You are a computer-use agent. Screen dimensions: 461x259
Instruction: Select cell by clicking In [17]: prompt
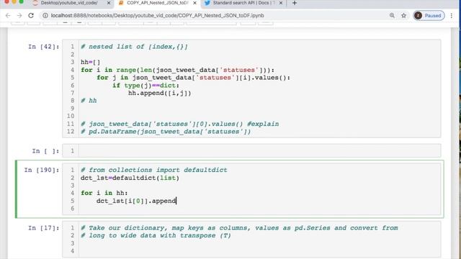click(x=43, y=228)
